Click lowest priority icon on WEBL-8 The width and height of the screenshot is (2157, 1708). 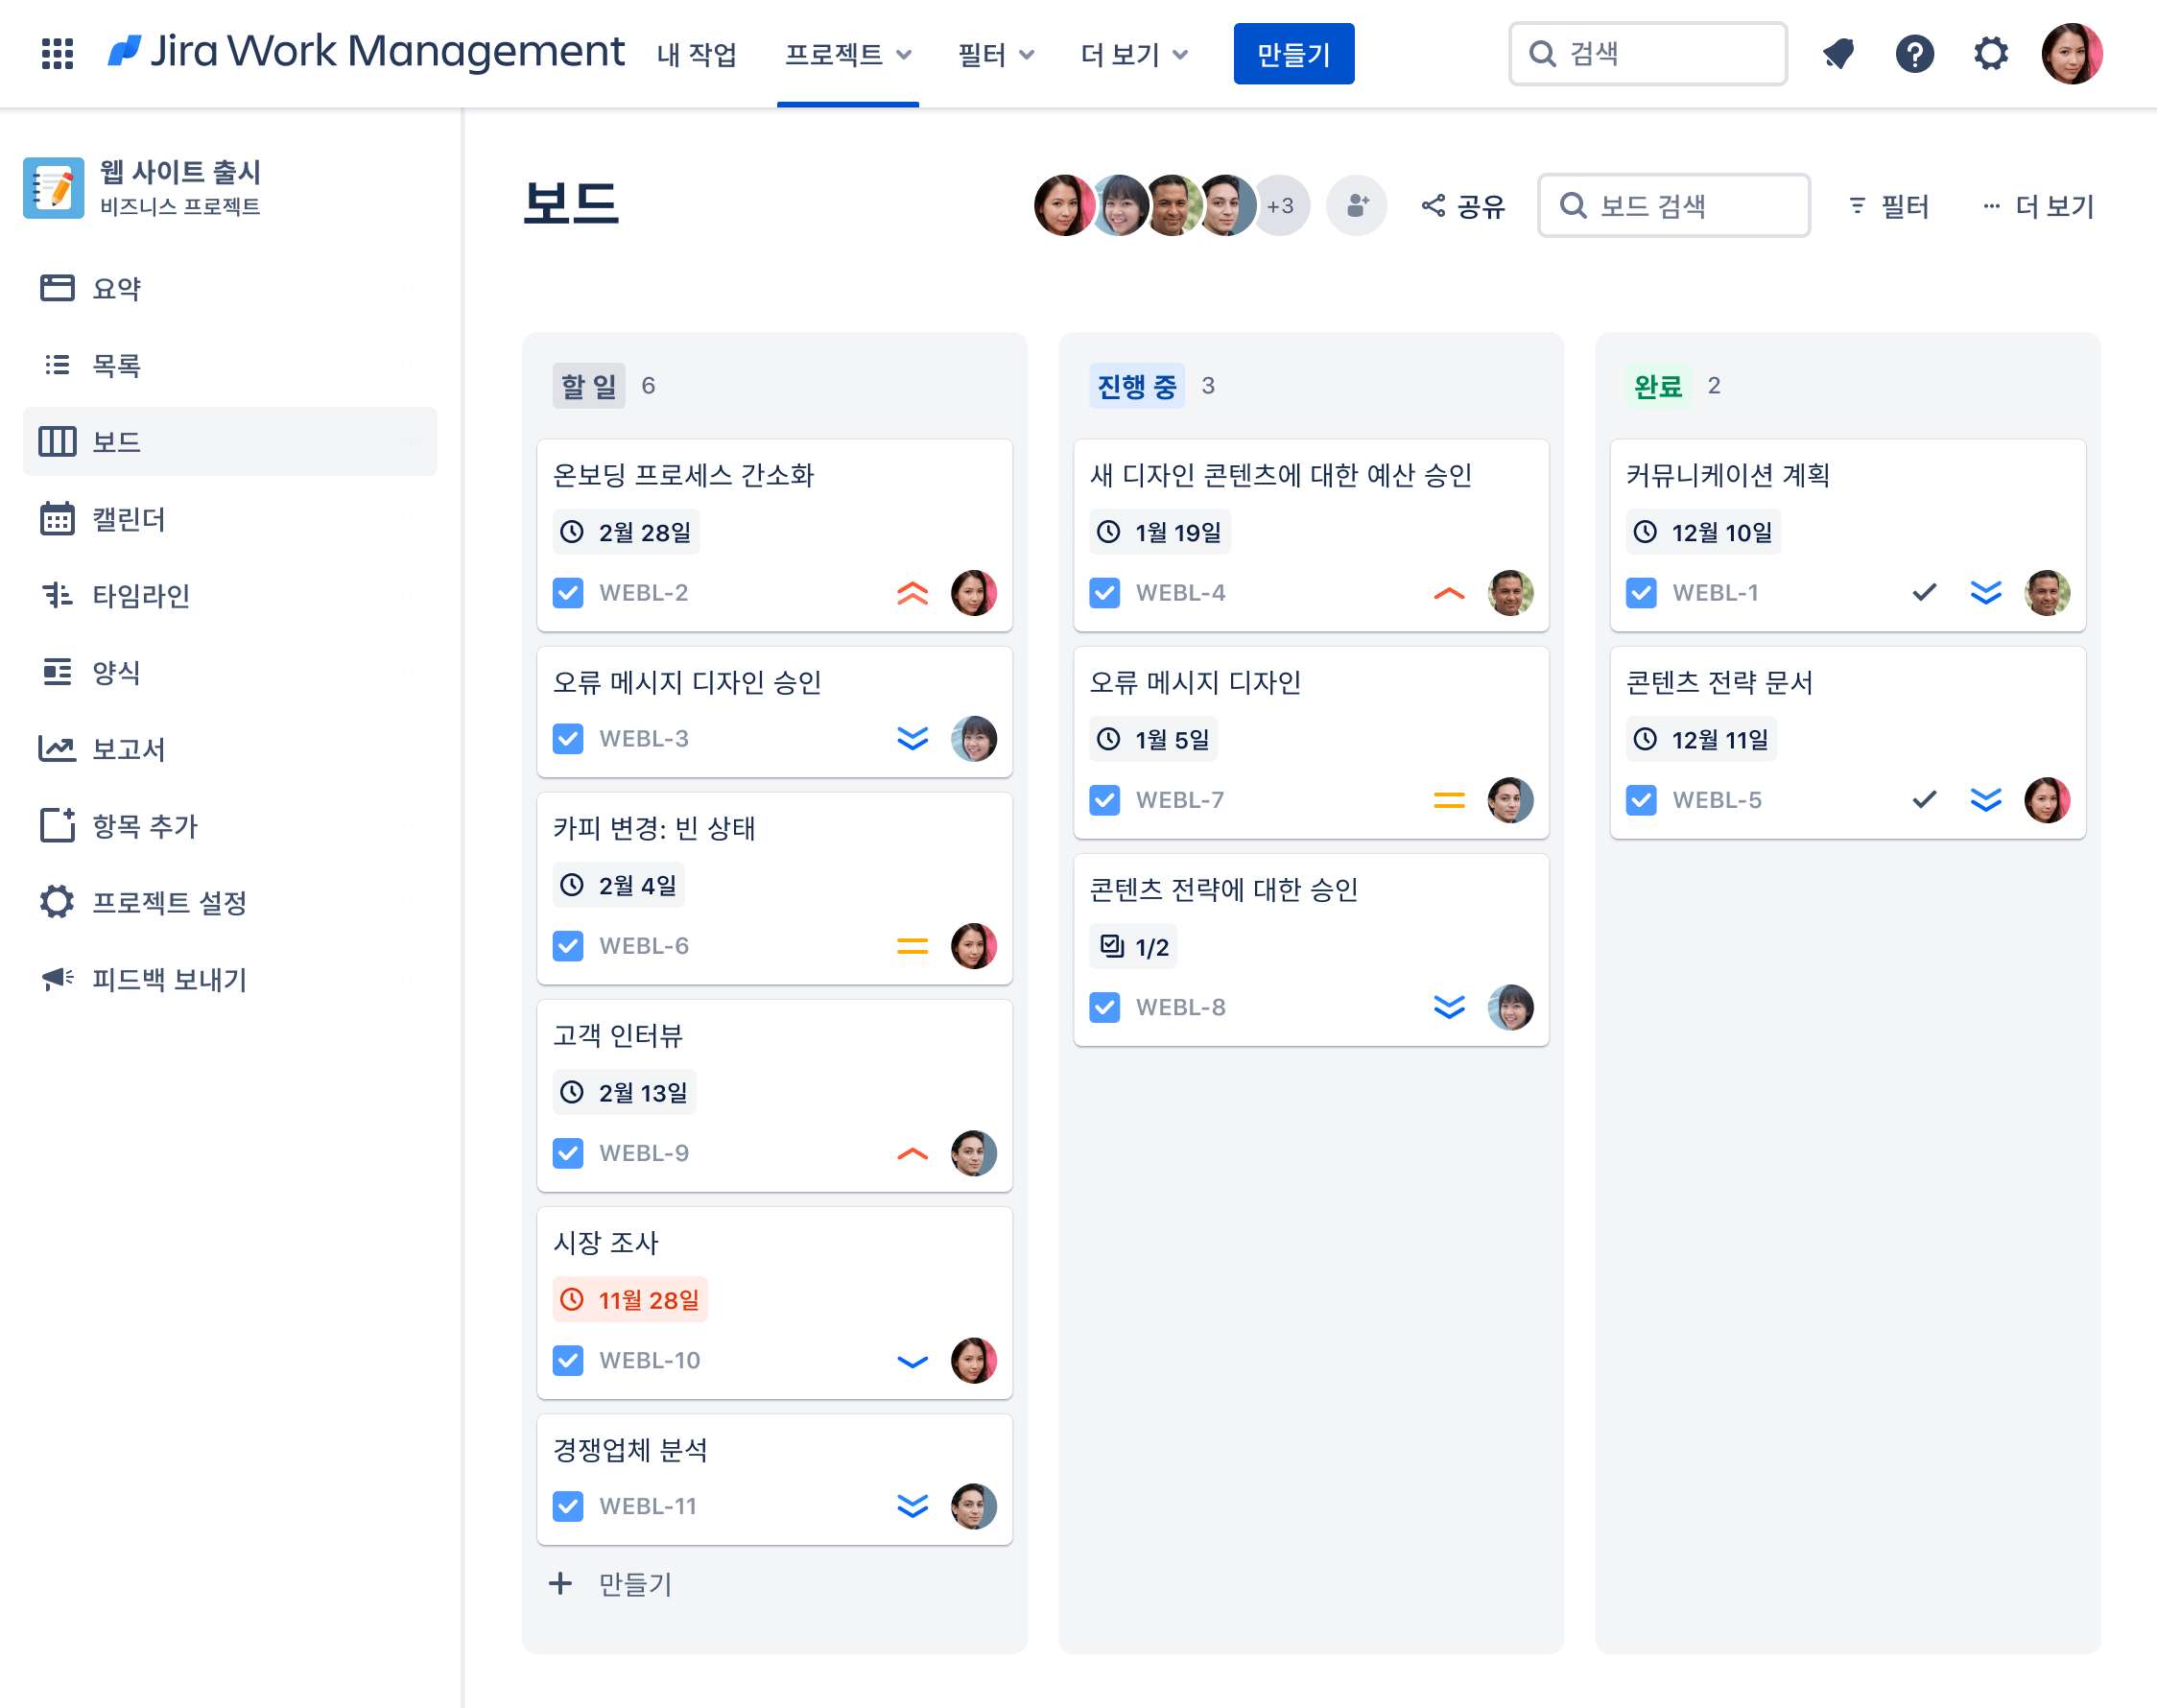[x=1449, y=1007]
